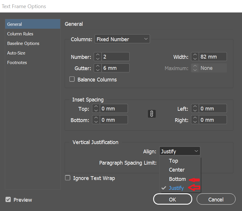Pick Top alignment option
242x211 pixels.
pos(173,161)
